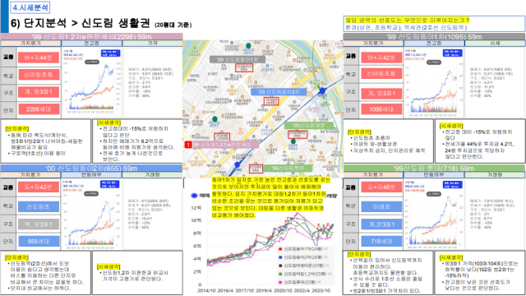Click the gray 복, 방3화1 structure cell
This screenshot has width=526, height=296.
coord(39,224)
